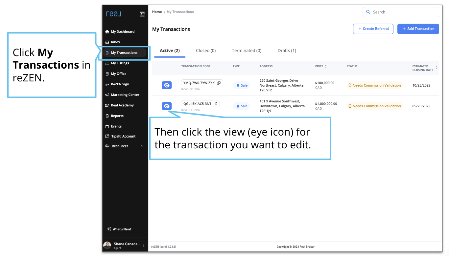Click price $100,000.00 CAD

pyautogui.click(x=325, y=85)
